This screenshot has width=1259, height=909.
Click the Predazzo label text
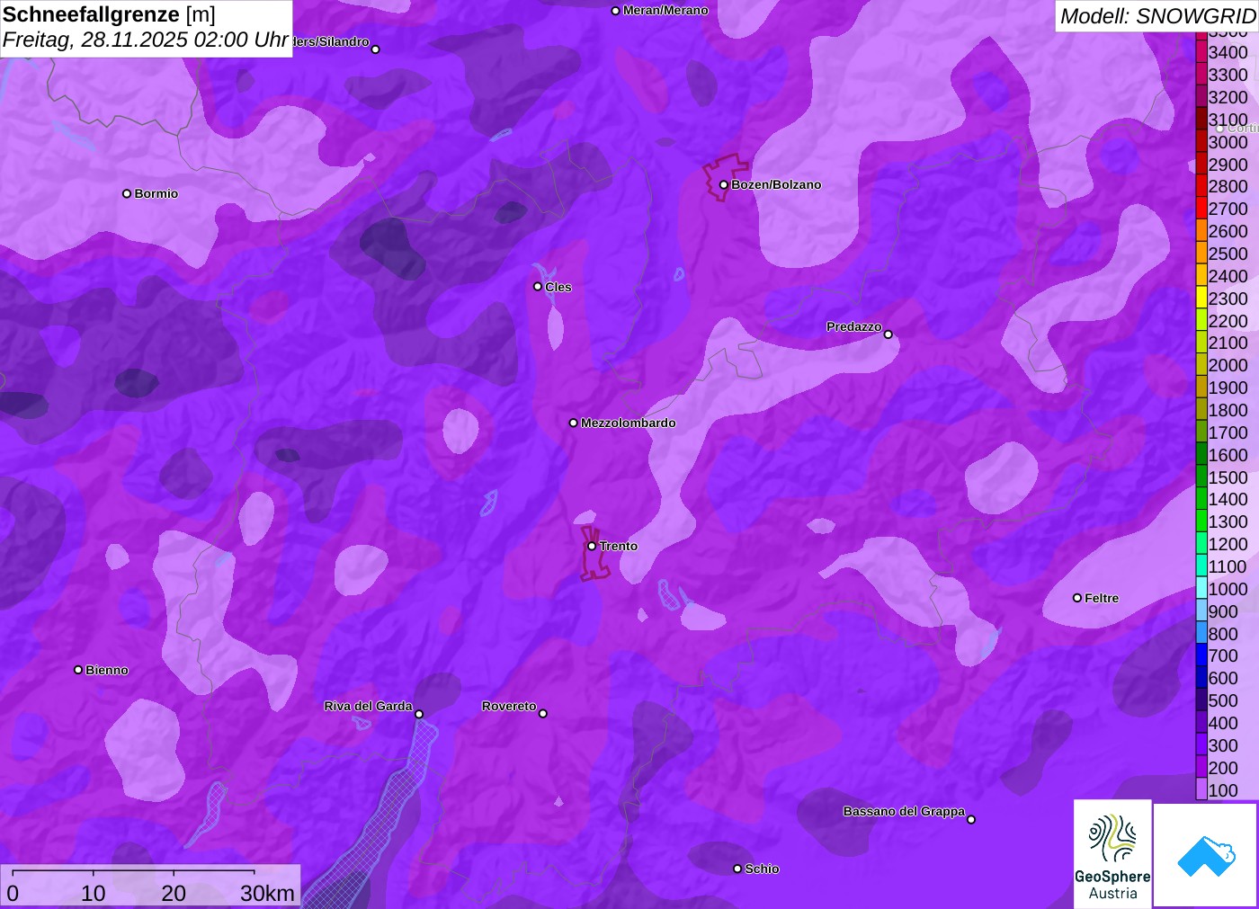[854, 326]
